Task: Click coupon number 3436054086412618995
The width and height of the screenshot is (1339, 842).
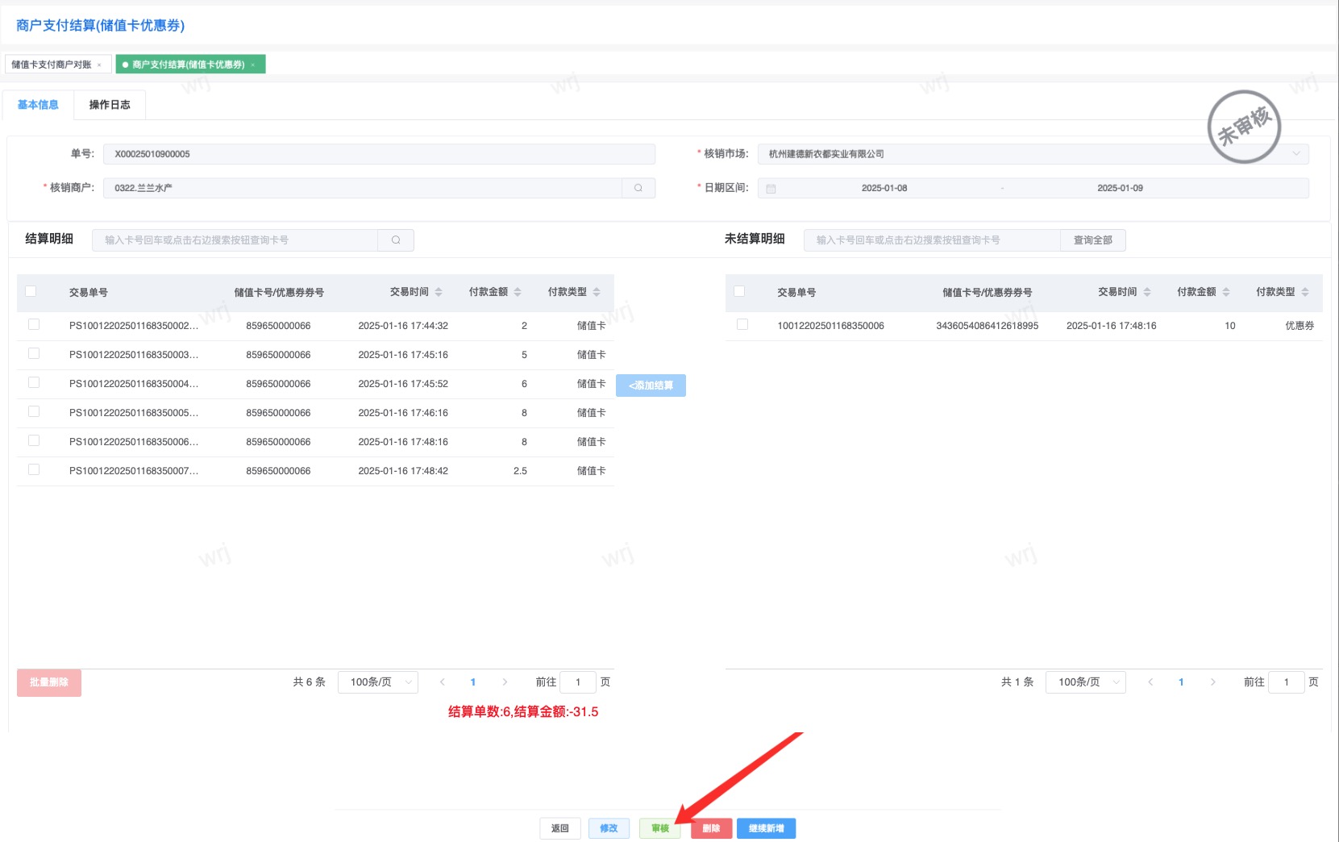Action: point(988,326)
